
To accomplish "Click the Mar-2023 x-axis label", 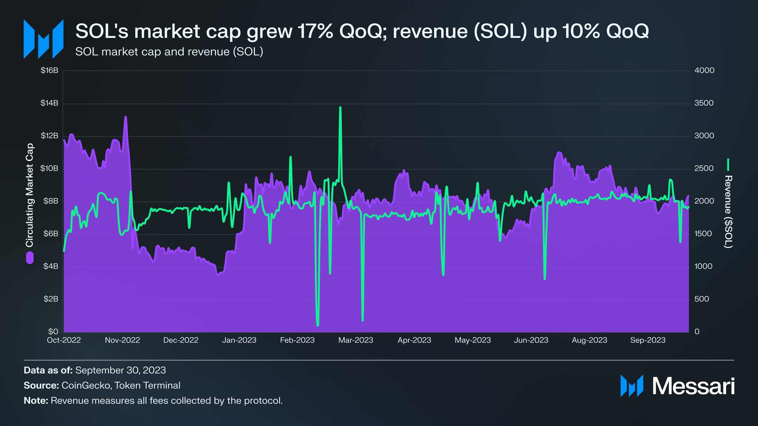I will coord(356,340).
